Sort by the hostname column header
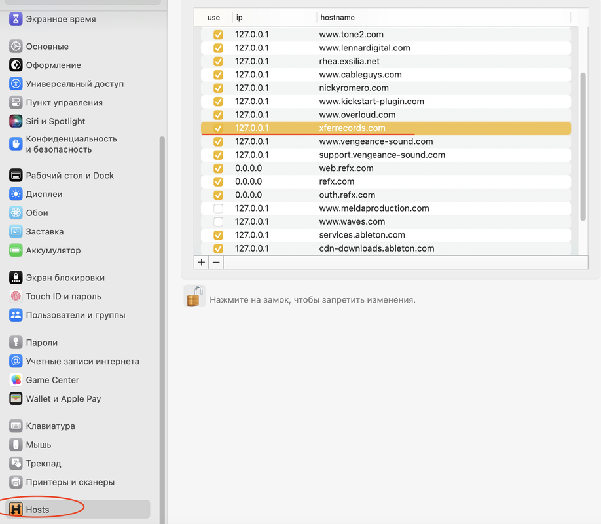 [x=443, y=18]
